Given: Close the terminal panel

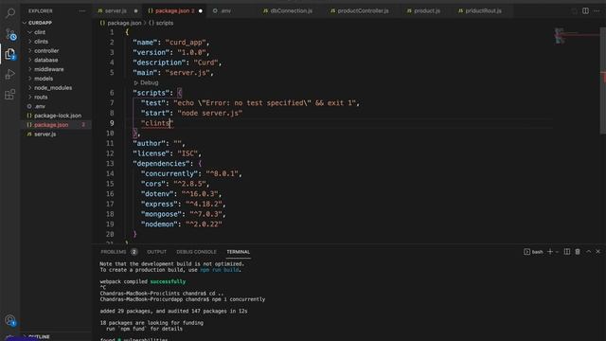Looking at the screenshot, I should 597,252.
